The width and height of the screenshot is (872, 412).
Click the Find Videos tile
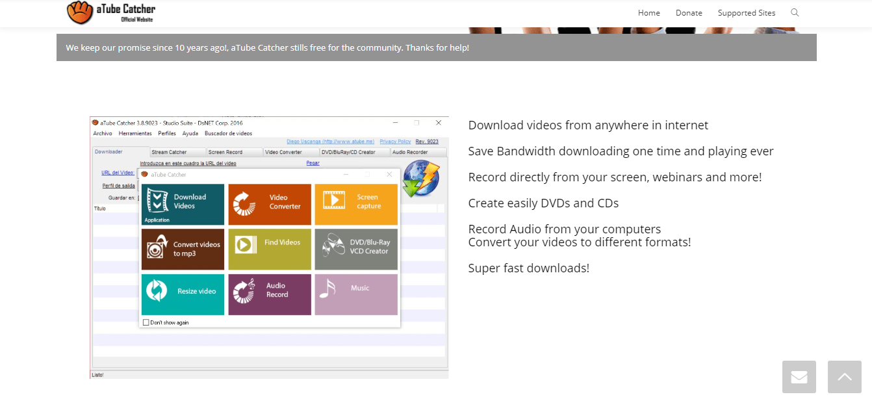[x=270, y=249]
